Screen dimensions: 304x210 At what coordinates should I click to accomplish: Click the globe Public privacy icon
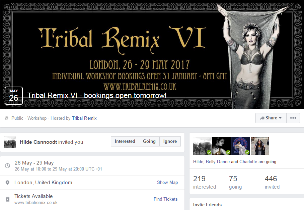click(x=6, y=118)
